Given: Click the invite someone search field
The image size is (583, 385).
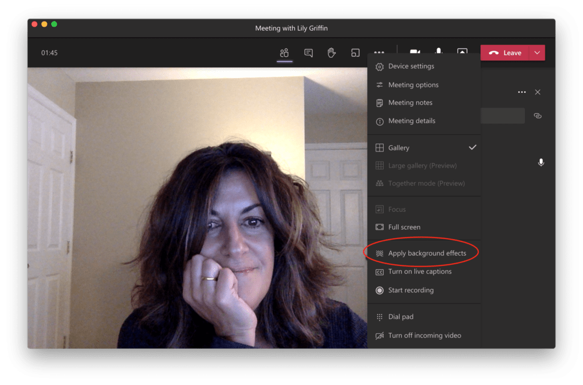Looking at the screenshot, I should coord(502,116).
